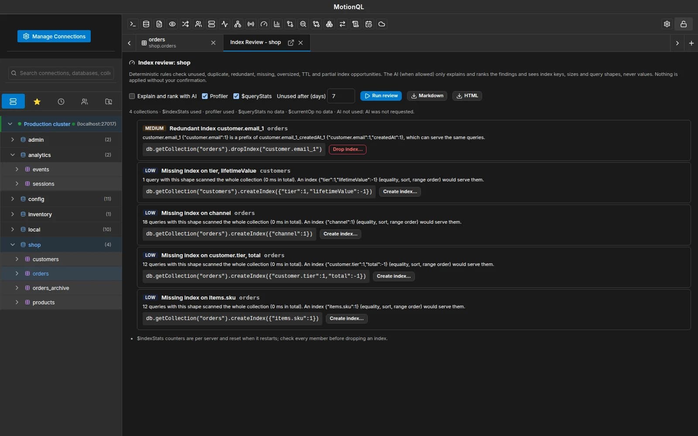Select orders_archive collection in tree

(61, 288)
